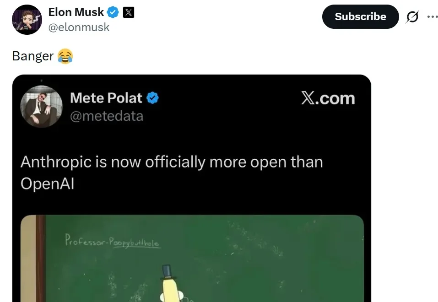438x302 pixels.
Task: Visit the @metedata handle
Action: pyautogui.click(x=106, y=116)
